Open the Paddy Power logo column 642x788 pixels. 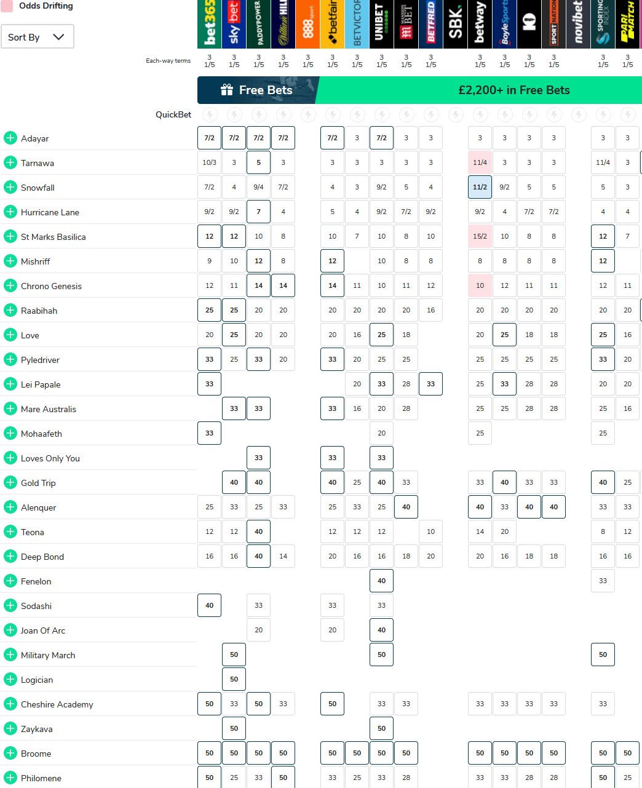(258, 24)
